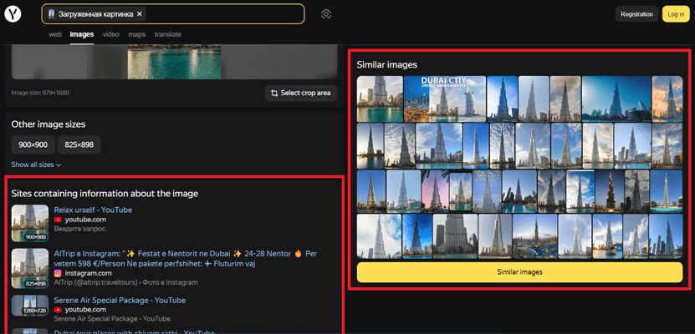Click the YouTube icon beside youtube.com under Relax urself
This screenshot has height=334, width=695.
point(58,220)
